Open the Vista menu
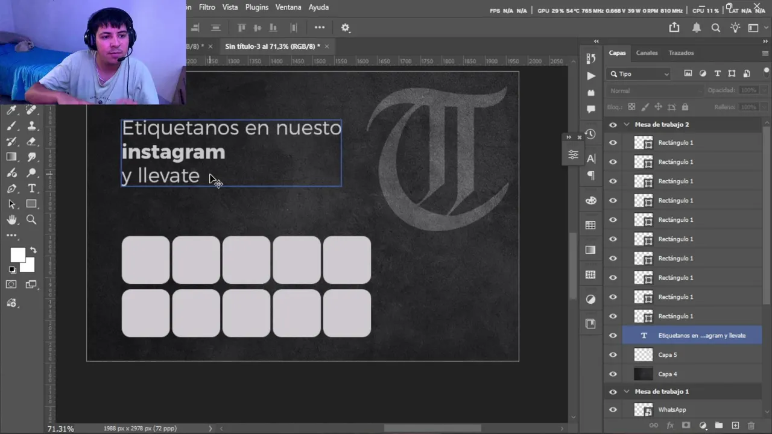Viewport: 772px width, 434px height. pyautogui.click(x=230, y=7)
